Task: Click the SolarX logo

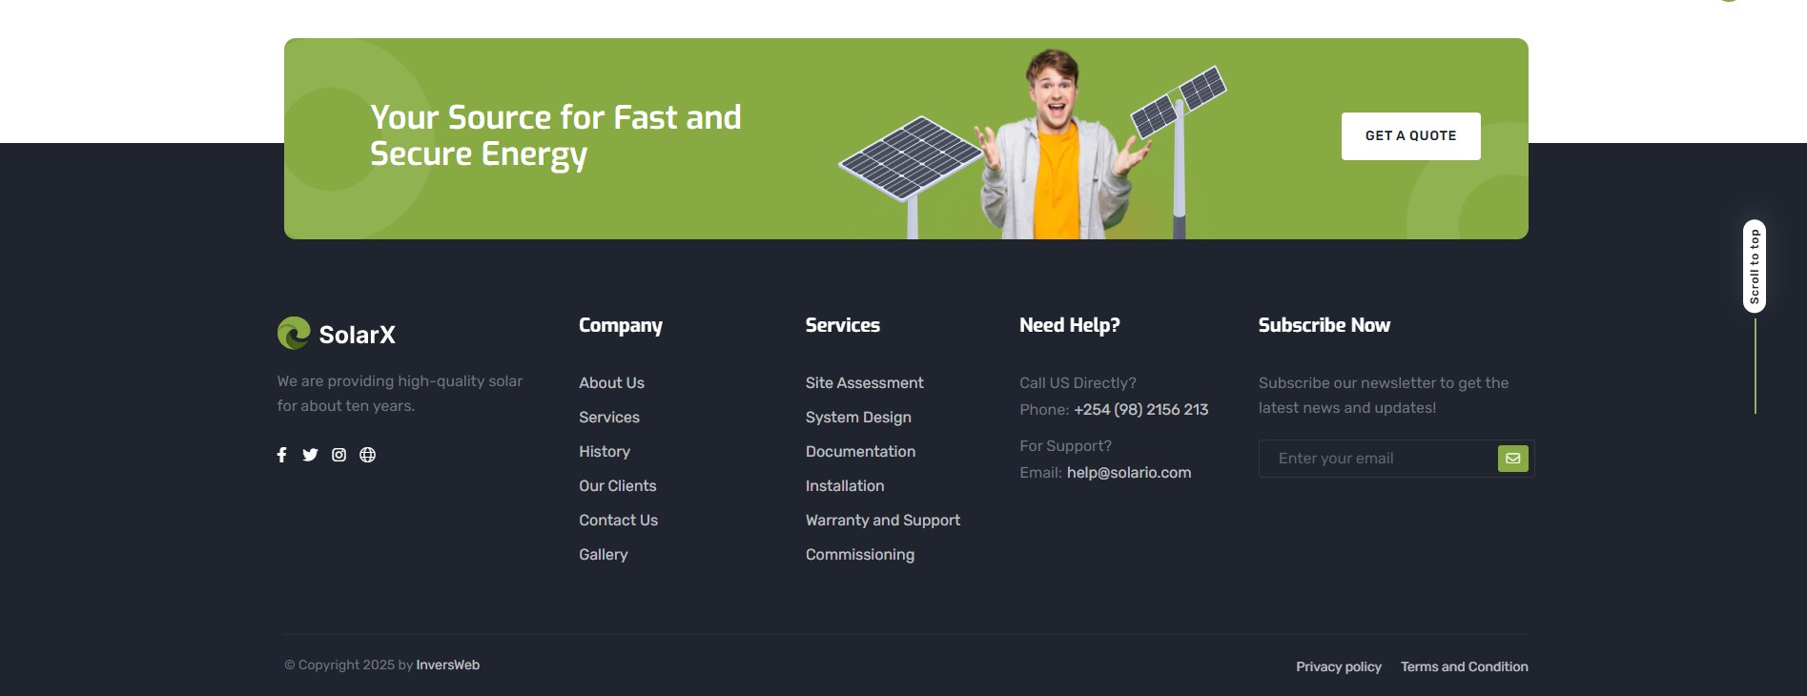Action: pyautogui.click(x=337, y=334)
